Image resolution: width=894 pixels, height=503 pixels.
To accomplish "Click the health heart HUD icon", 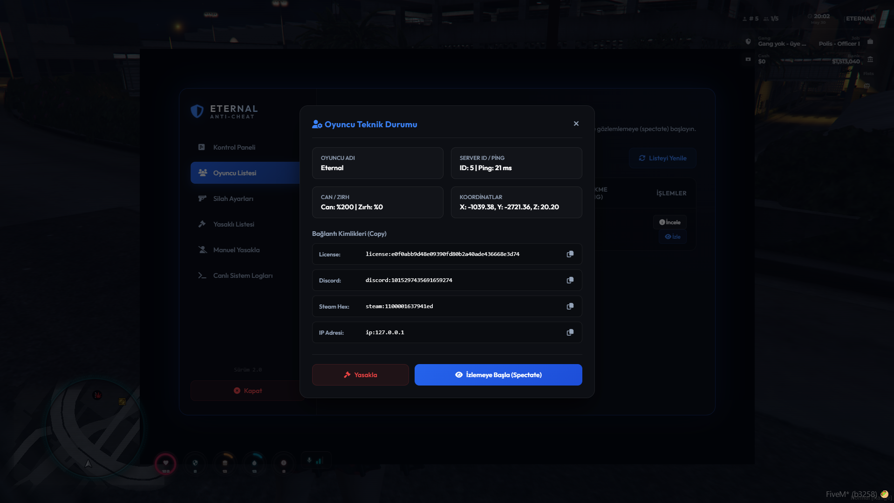I will pyautogui.click(x=165, y=463).
